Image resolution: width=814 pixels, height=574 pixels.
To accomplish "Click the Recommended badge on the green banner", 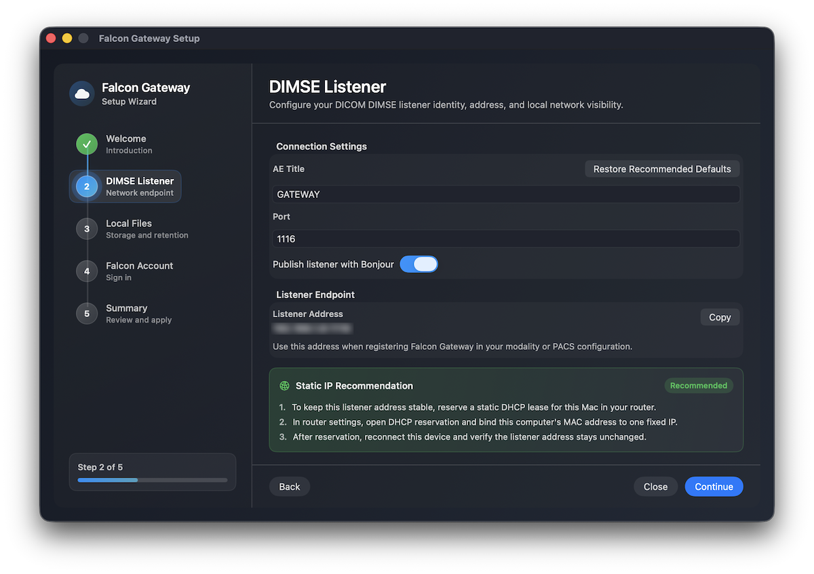I will coord(699,385).
